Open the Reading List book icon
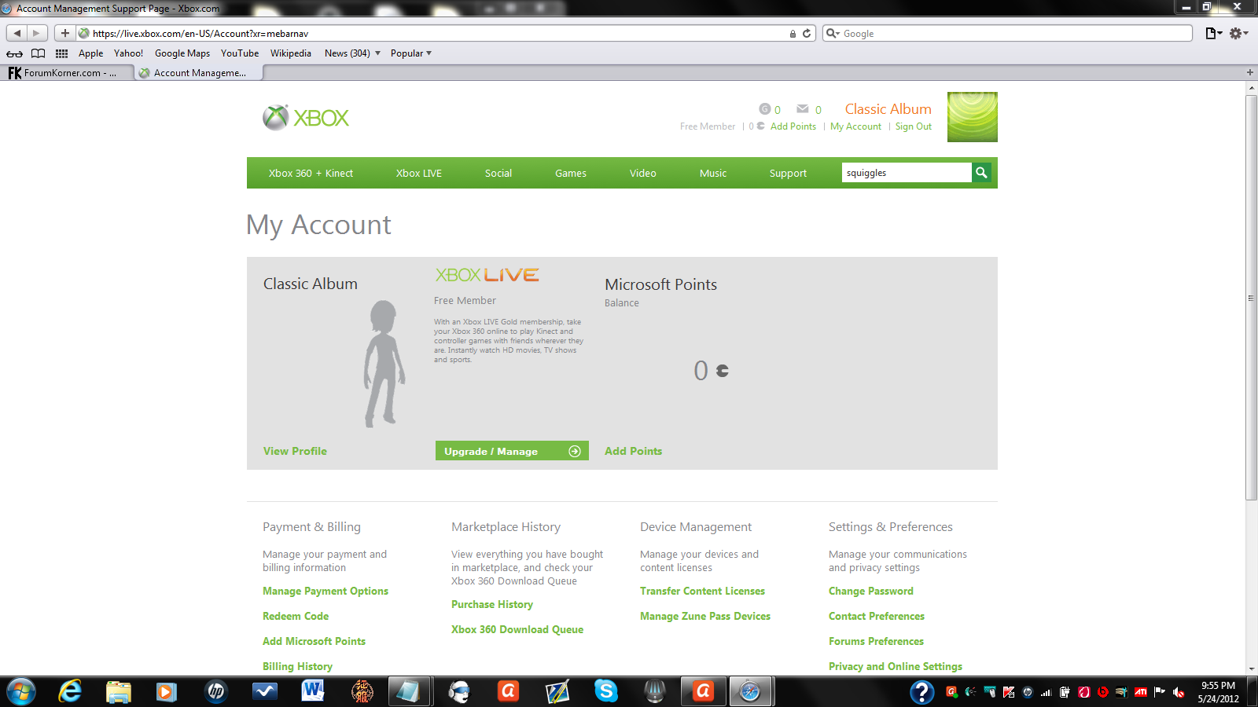Screen dimensions: 1258x707 coord(38,53)
